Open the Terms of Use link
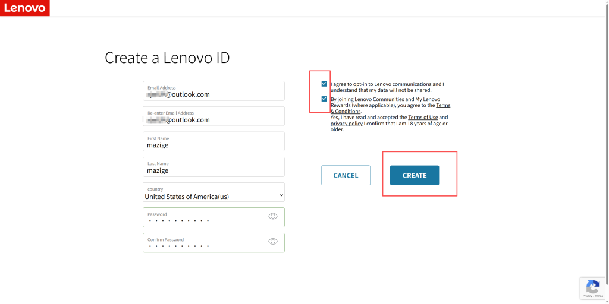This screenshot has height=304, width=609. coord(423,118)
